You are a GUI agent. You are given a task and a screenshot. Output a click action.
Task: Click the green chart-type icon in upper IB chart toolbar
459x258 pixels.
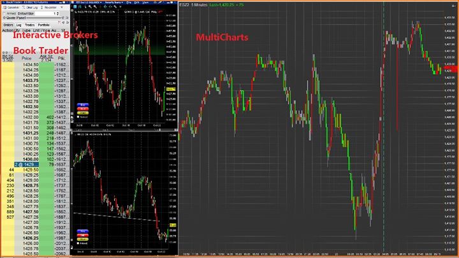[80, 6]
